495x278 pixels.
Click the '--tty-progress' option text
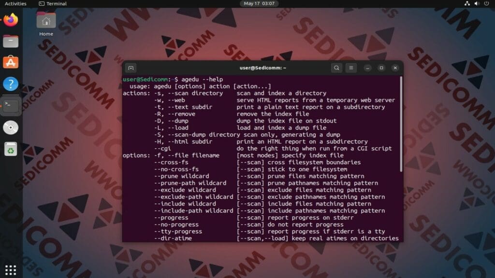178,232
